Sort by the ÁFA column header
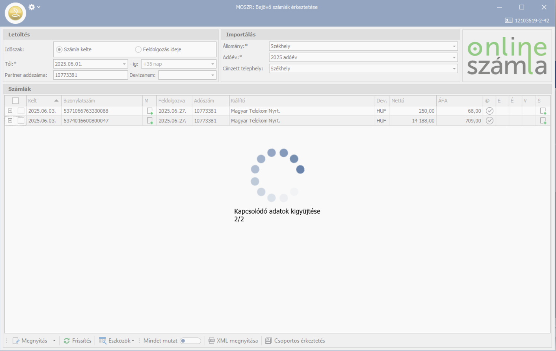Image resolution: width=556 pixels, height=351 pixels. [x=459, y=100]
